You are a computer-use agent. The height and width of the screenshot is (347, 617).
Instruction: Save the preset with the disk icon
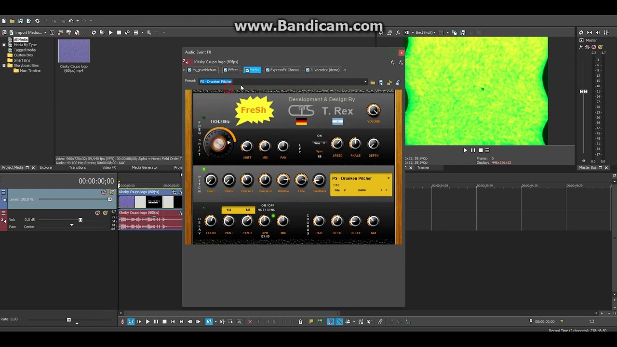tap(381, 82)
